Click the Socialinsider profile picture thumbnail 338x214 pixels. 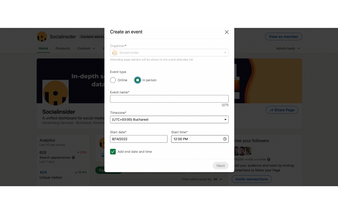click(x=56, y=93)
